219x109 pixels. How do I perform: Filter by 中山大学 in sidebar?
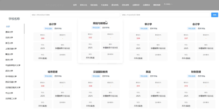pos(9,93)
